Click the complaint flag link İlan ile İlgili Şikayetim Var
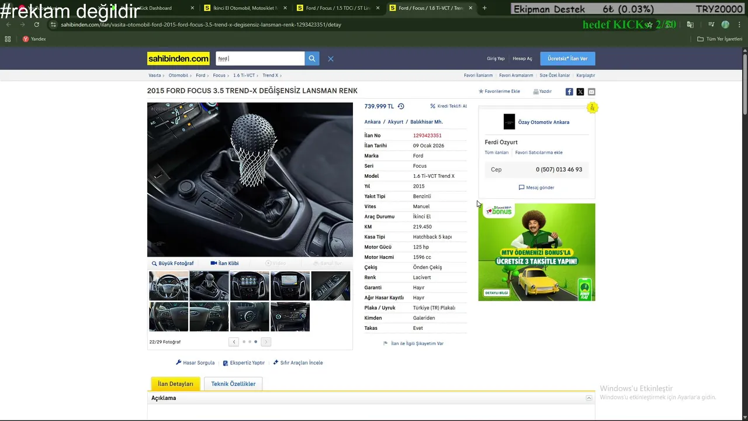Image resolution: width=748 pixels, height=421 pixels. pos(413,343)
